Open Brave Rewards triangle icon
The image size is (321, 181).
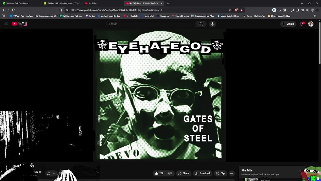click(x=242, y=10)
